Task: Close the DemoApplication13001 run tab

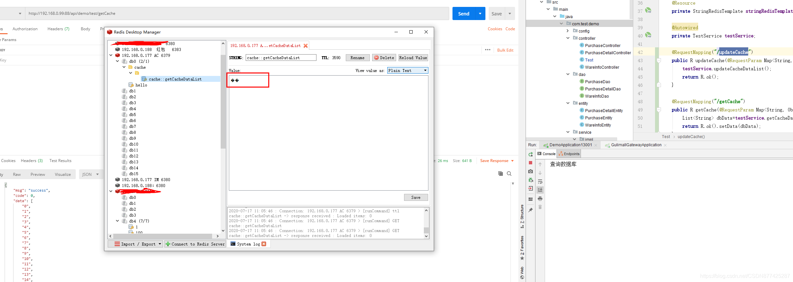Action: click(x=596, y=145)
